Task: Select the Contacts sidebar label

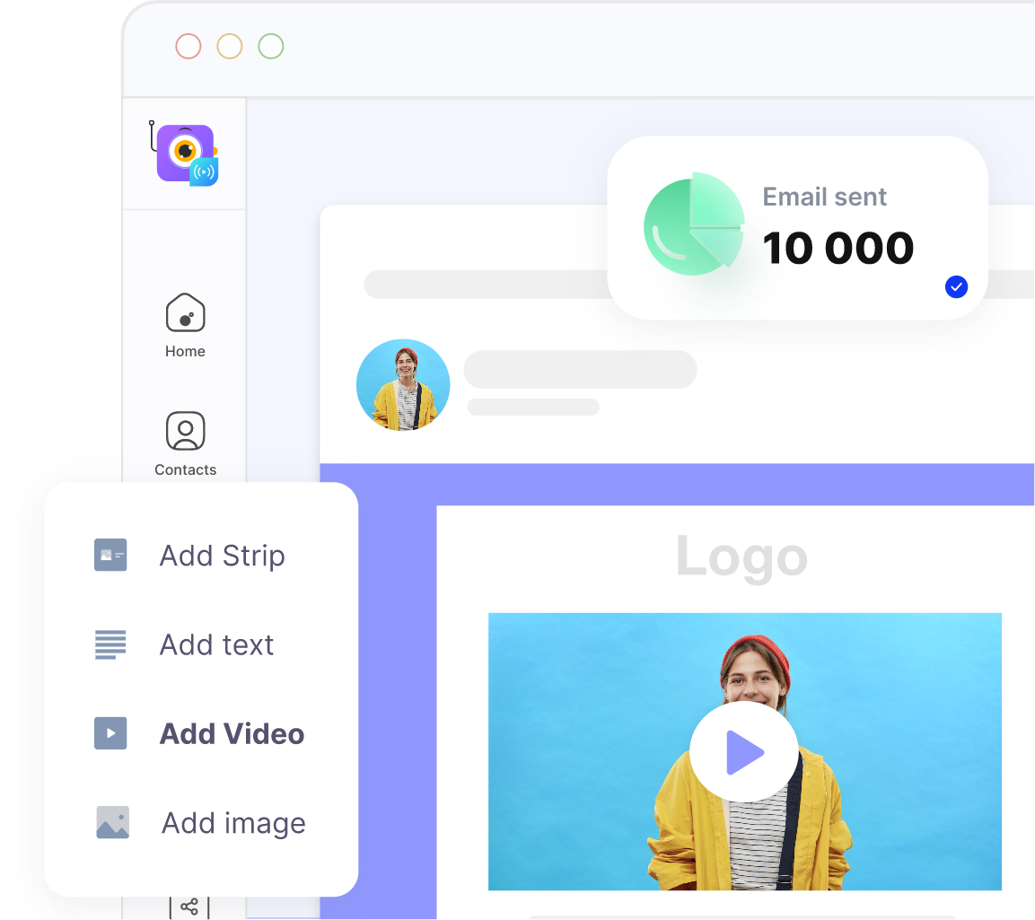Action: pyautogui.click(x=186, y=469)
